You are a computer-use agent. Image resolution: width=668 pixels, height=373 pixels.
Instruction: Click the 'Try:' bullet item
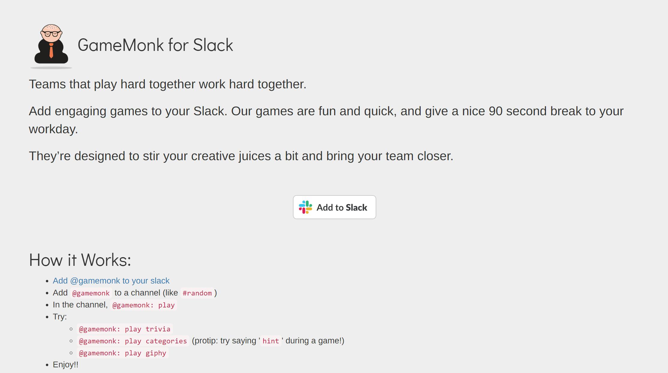(x=60, y=316)
